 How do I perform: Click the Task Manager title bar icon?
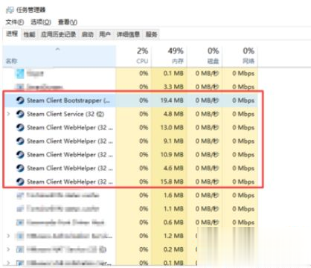click(10, 10)
